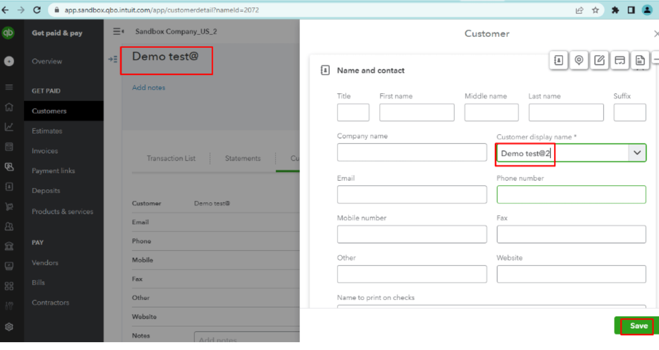The image size is (659, 350).
Task: Jump to Name and contact section icon
Action: tap(558, 60)
